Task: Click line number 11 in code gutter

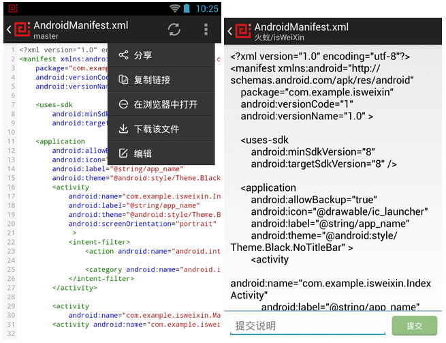Action: (10, 141)
